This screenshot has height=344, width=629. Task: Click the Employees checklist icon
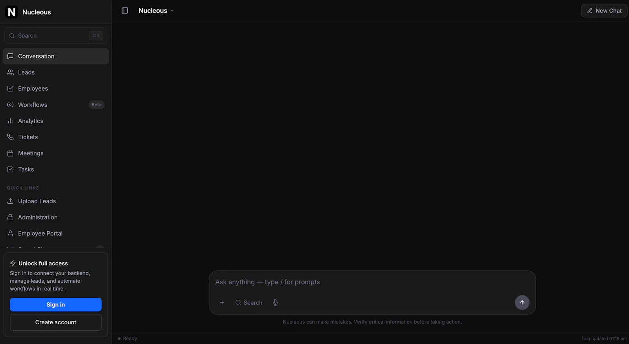tap(11, 88)
